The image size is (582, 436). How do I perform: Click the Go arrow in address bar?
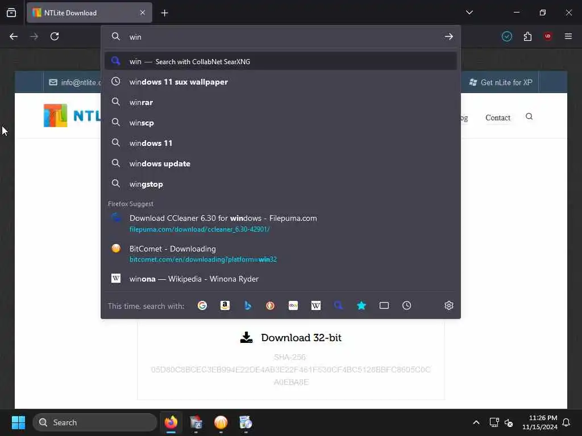[x=449, y=37]
